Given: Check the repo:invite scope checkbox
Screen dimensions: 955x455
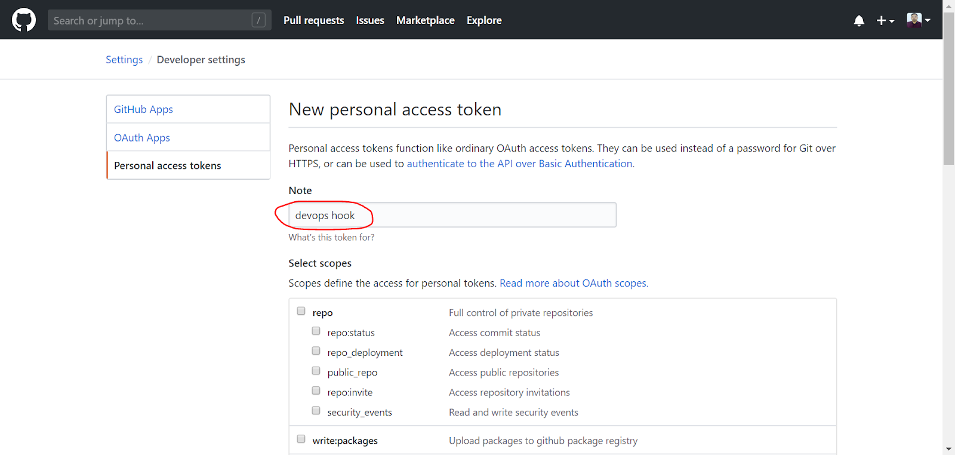Looking at the screenshot, I should coord(316,391).
